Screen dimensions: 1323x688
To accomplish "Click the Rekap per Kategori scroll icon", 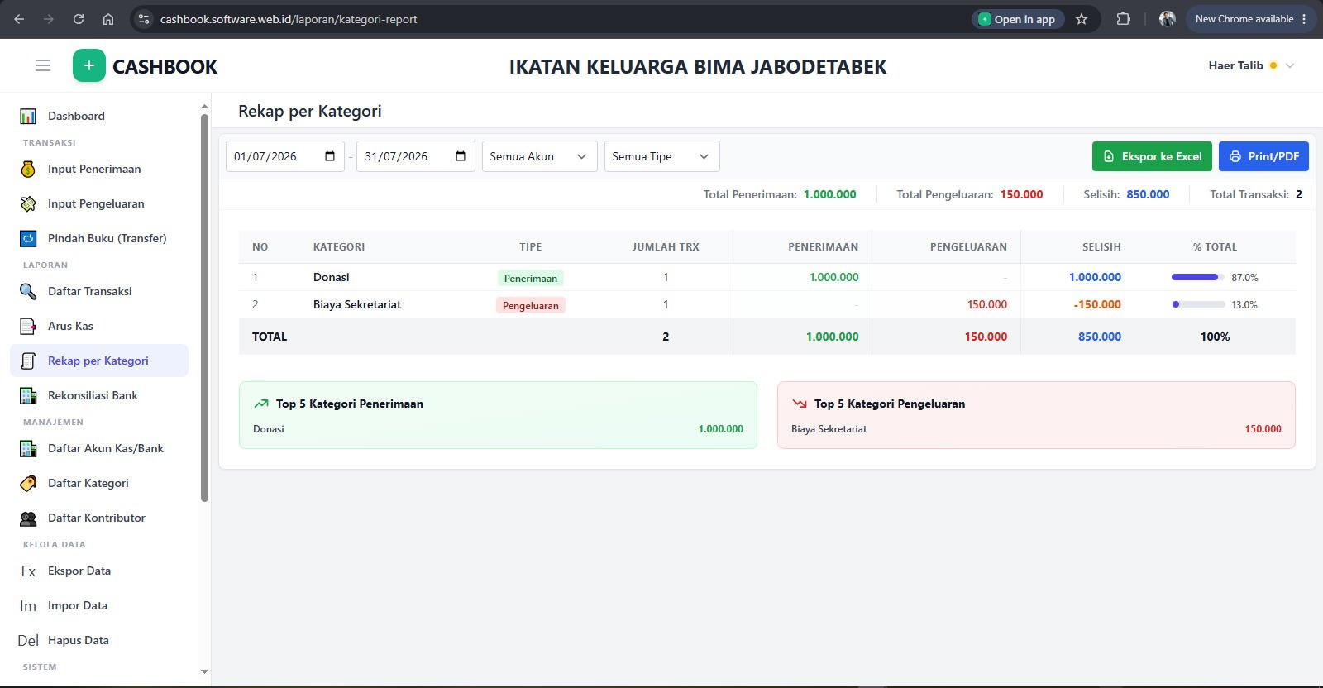I will coord(28,361).
